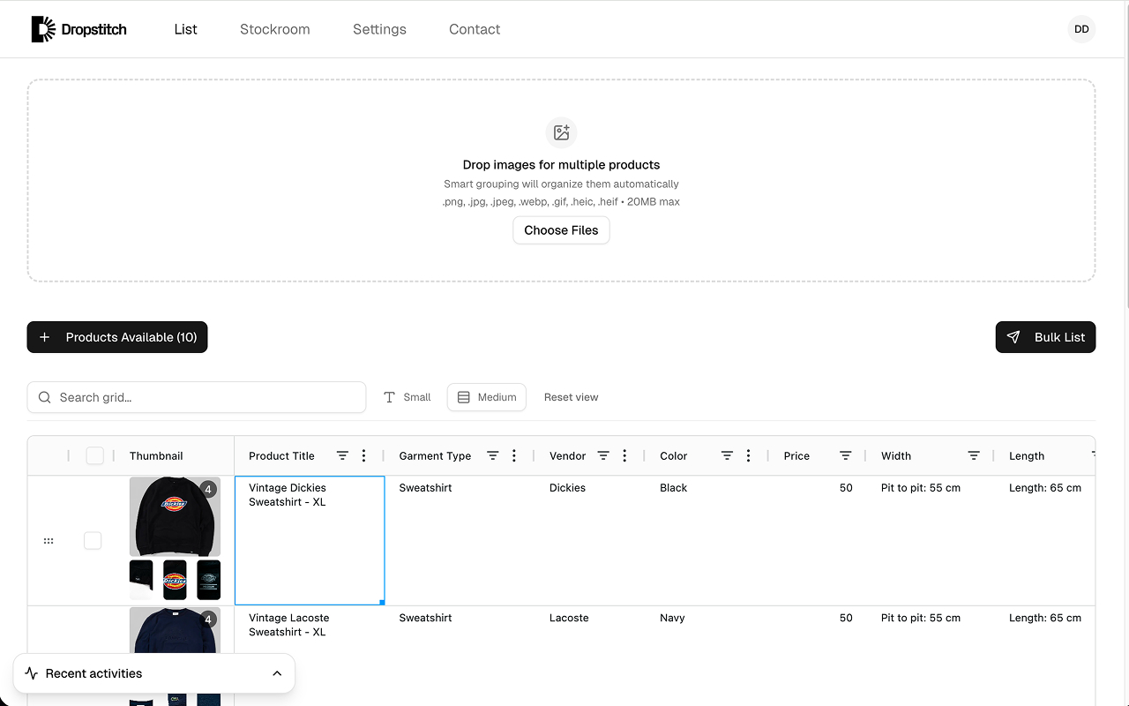Click the image count badge on Lacoste thumbnail
This screenshot has width=1129, height=706.
click(x=208, y=620)
